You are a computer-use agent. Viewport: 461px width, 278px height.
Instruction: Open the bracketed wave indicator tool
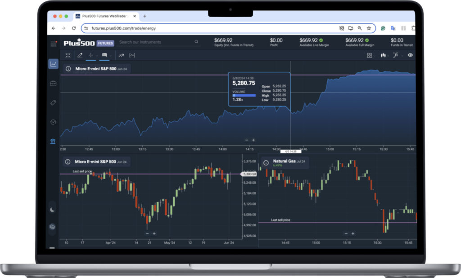click(132, 55)
